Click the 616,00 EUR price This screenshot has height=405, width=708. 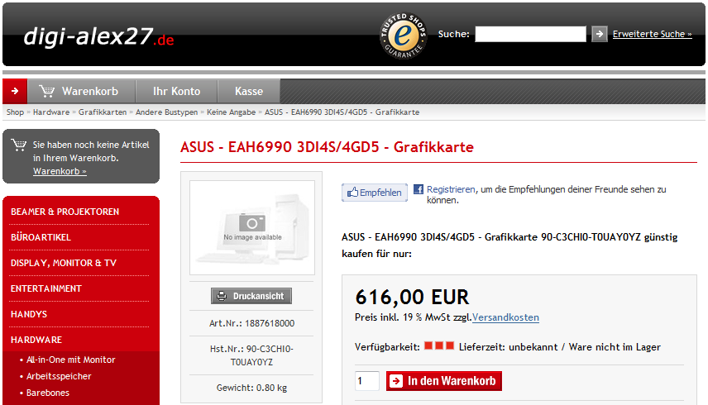[412, 298]
